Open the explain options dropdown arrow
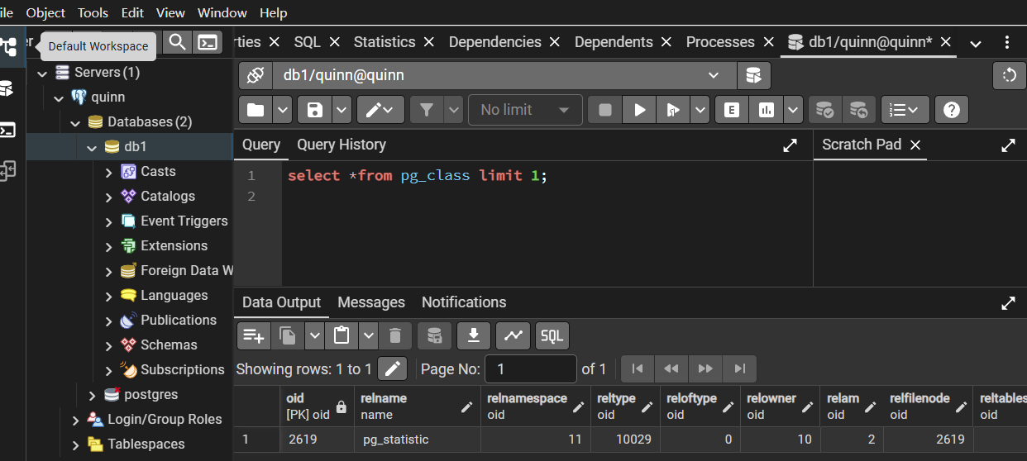Image resolution: width=1027 pixels, height=461 pixels. pyautogui.click(x=793, y=110)
